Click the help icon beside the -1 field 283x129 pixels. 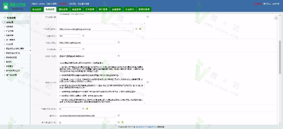[x=83, y=49]
